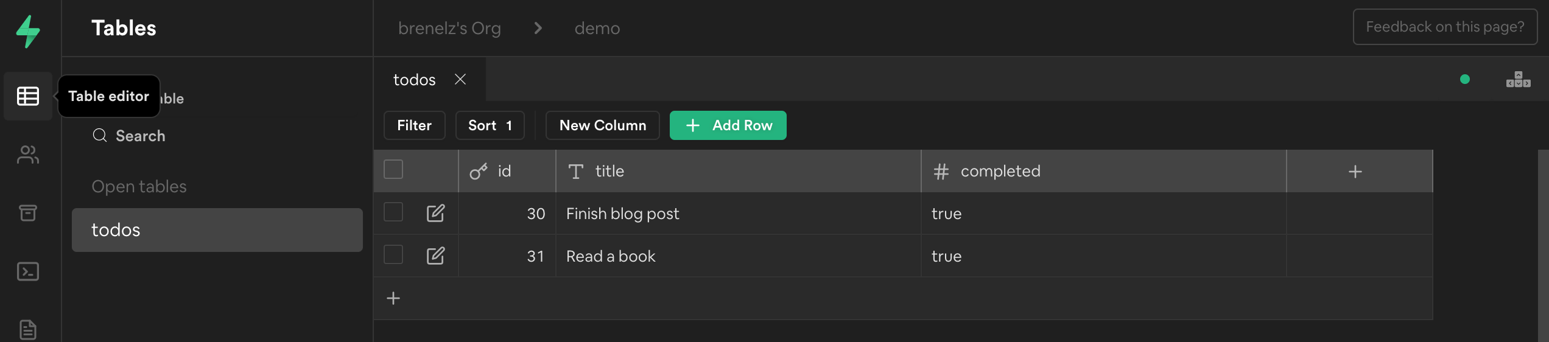This screenshot has width=1549, height=342.
Task: Open the document icon in the sidebar
Action: click(28, 329)
